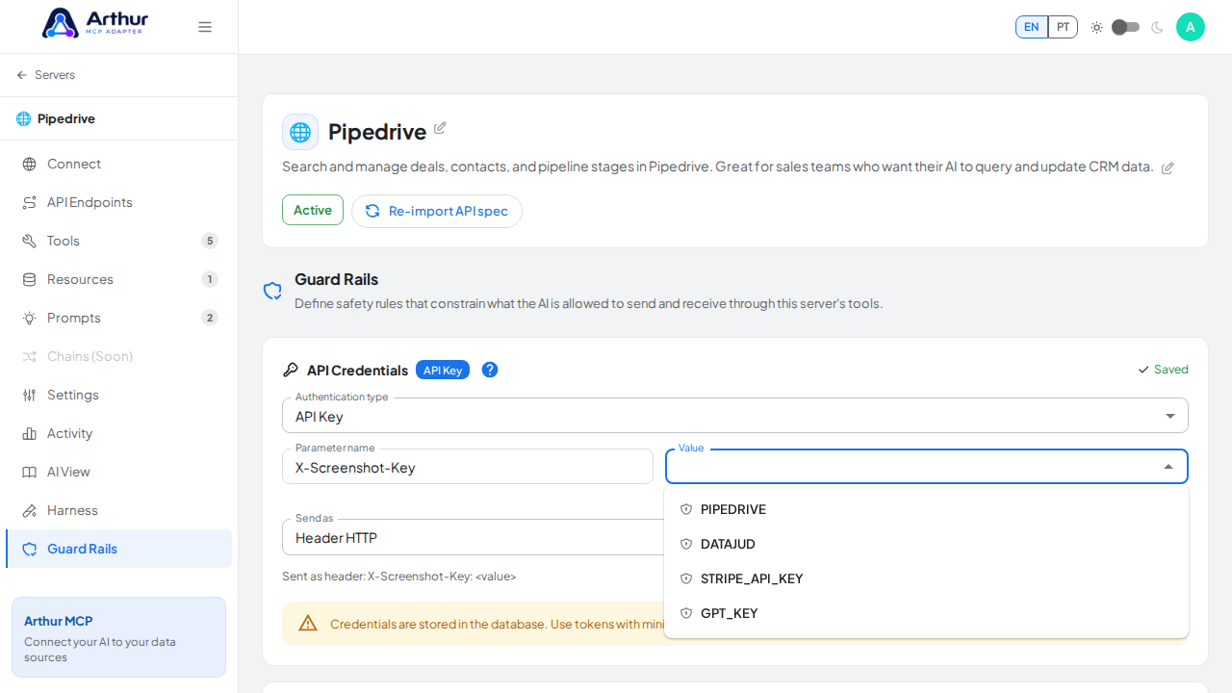The image size is (1232, 693).
Task: Switch language to EN
Action: (1032, 27)
